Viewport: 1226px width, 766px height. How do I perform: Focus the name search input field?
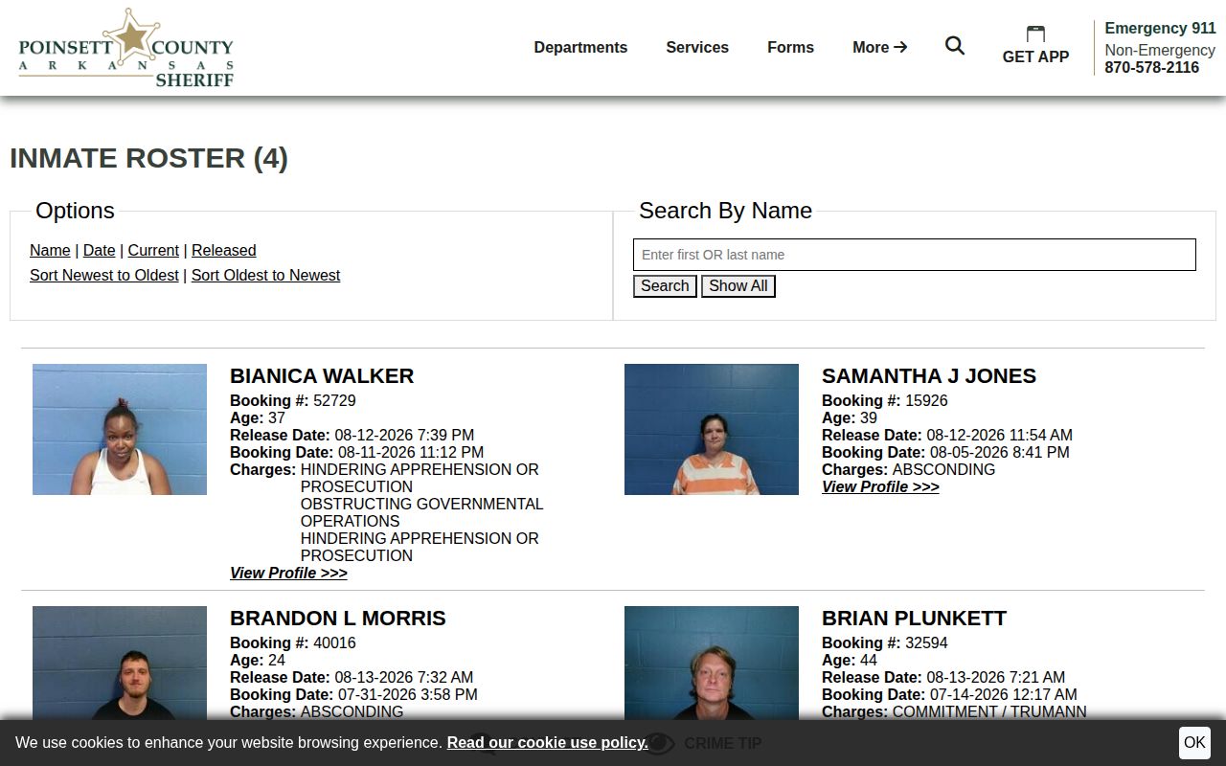click(915, 255)
